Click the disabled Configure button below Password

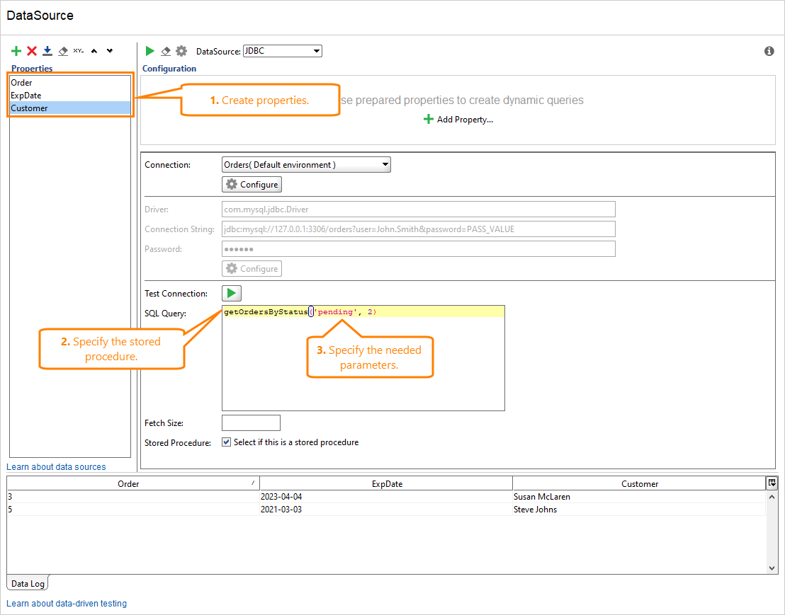[252, 268]
